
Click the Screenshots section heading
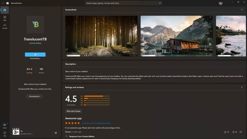(71, 10)
